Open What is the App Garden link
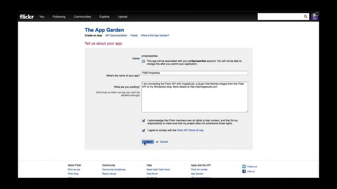The width and height of the screenshot is (337, 189). [155, 35]
